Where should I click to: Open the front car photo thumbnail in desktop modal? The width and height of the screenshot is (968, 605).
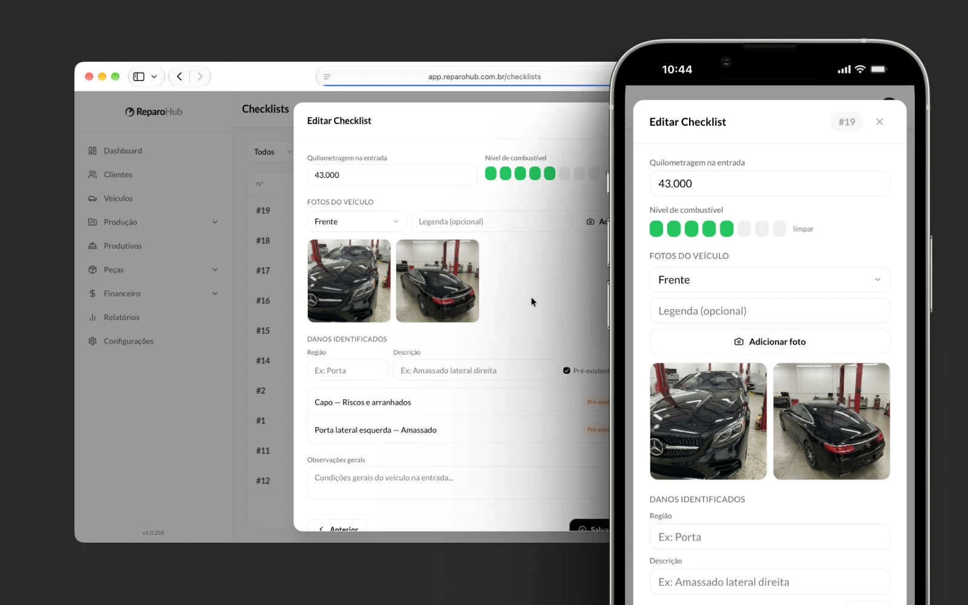[349, 281]
